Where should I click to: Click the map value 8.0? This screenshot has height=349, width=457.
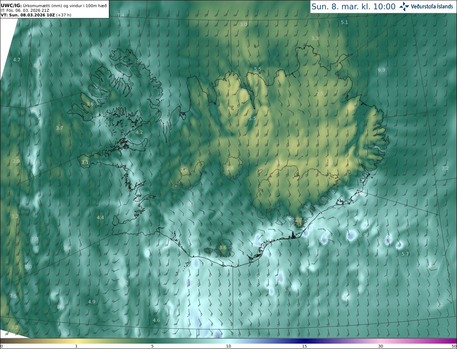tap(28, 267)
